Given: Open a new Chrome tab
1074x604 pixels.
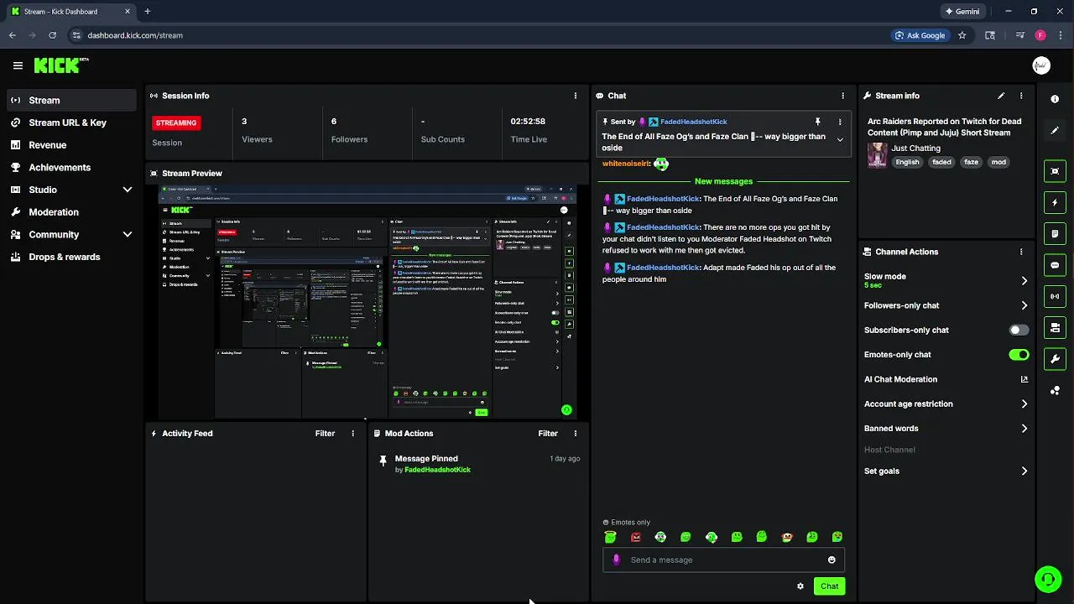Looking at the screenshot, I should (x=147, y=12).
